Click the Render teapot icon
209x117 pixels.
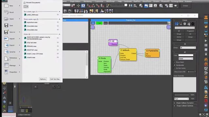176,6
